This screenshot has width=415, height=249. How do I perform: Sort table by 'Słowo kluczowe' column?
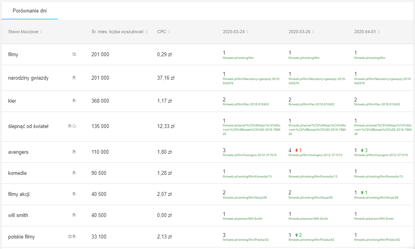[41, 32]
